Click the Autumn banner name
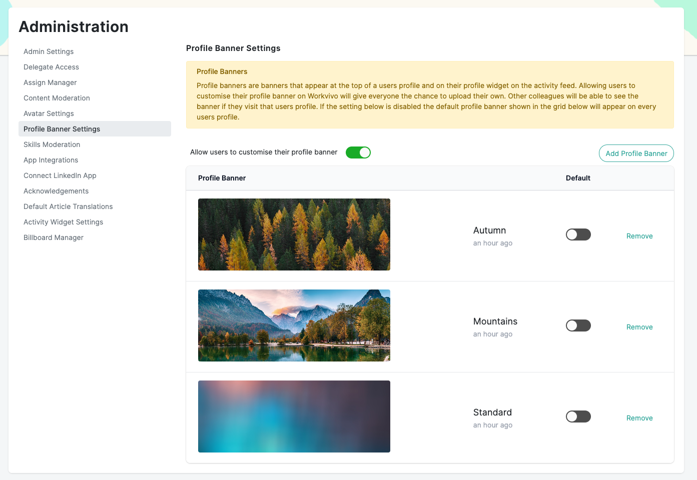The width and height of the screenshot is (697, 480). click(489, 230)
